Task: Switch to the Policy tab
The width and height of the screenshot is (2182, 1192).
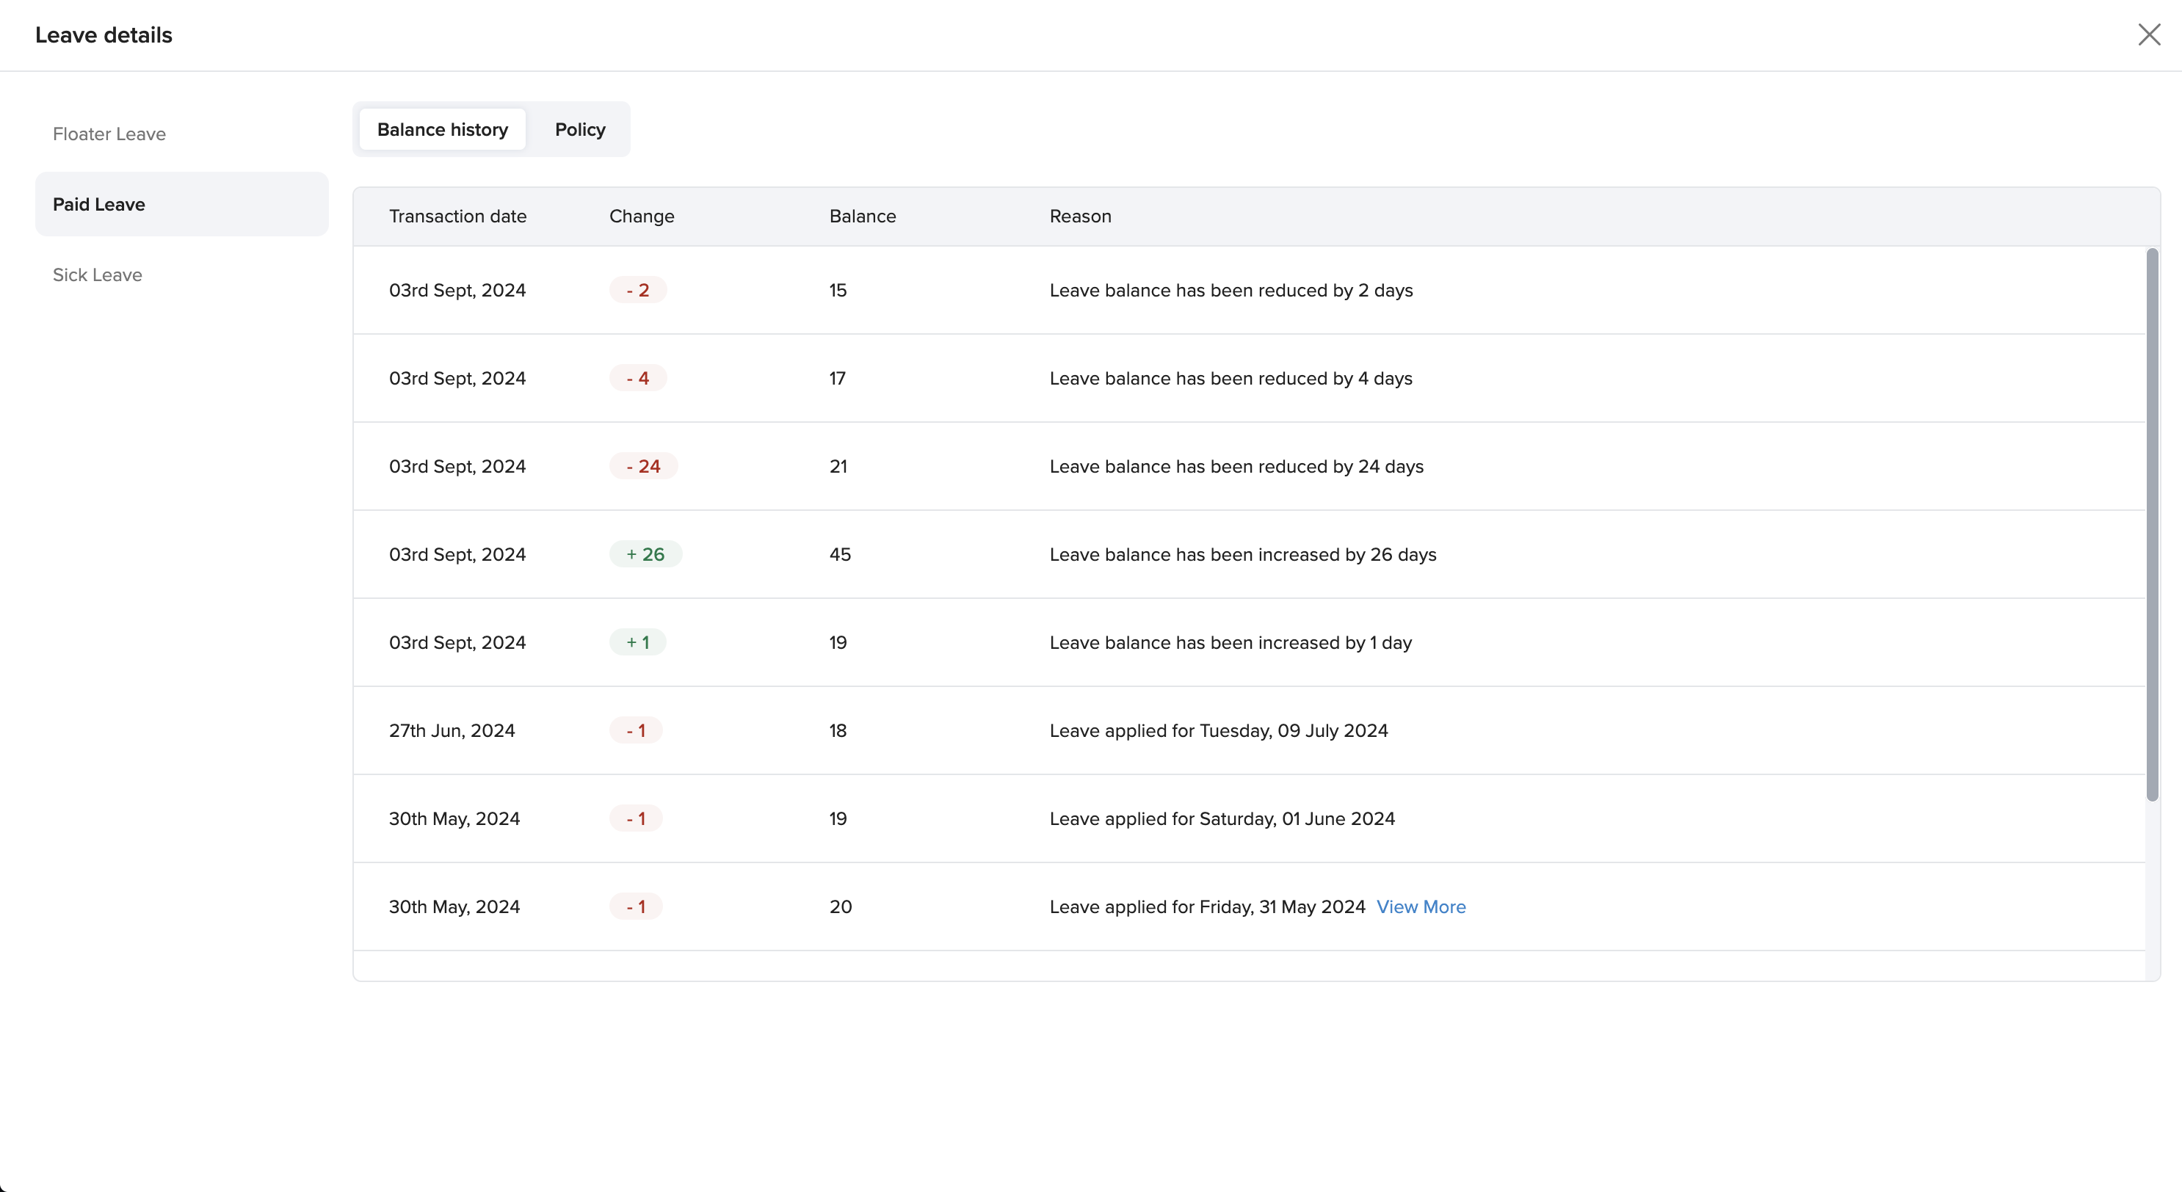Action: [579, 129]
